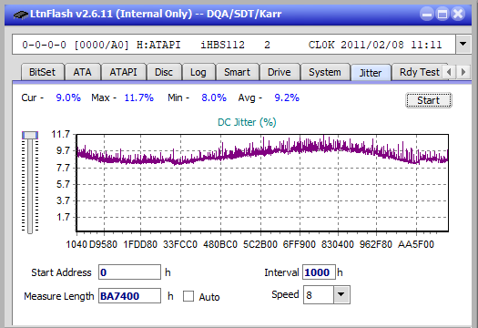Open the Log tab

pos(198,72)
